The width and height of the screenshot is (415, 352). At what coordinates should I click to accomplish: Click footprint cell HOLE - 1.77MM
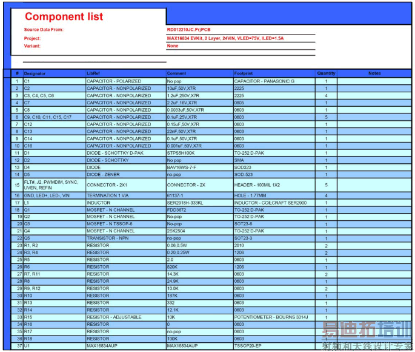point(274,195)
